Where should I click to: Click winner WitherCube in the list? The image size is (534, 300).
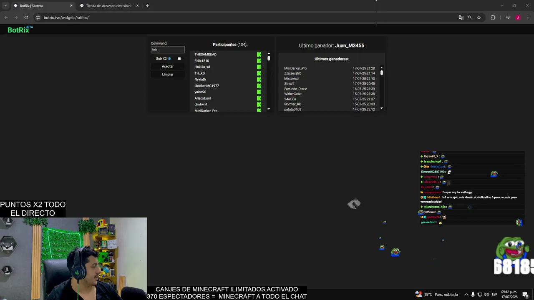pyautogui.click(x=292, y=94)
